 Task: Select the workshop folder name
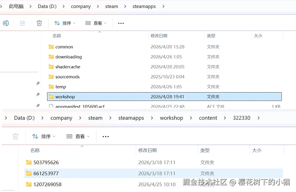point(65,97)
